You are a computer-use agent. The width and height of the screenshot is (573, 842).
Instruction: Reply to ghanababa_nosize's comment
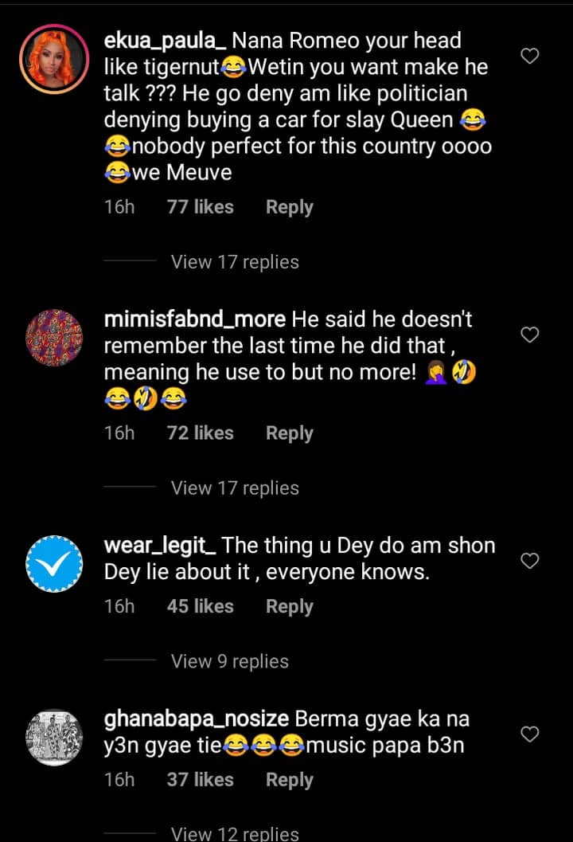[289, 779]
